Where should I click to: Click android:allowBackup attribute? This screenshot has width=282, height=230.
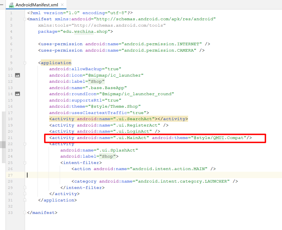(76, 69)
